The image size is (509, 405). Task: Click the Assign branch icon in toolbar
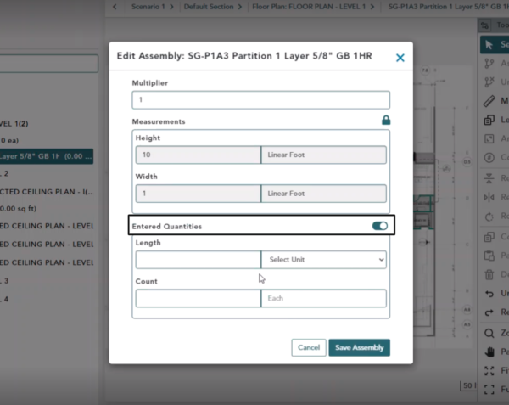click(489, 64)
